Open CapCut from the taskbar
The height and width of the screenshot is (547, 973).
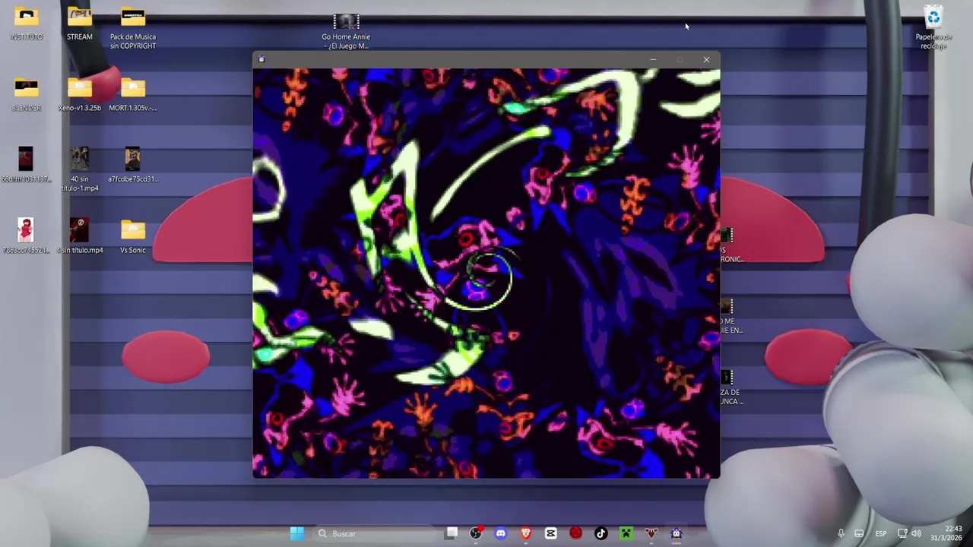pyautogui.click(x=550, y=533)
